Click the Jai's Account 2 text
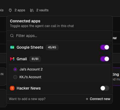Screen dimensions: 120x110 click(x=31, y=69)
